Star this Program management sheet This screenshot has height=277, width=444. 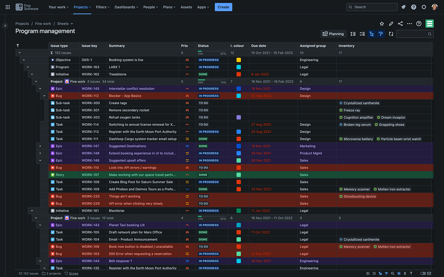(382, 23)
